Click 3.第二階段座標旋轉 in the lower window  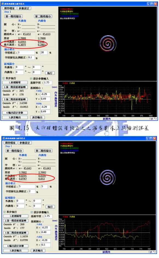click(16, 233)
